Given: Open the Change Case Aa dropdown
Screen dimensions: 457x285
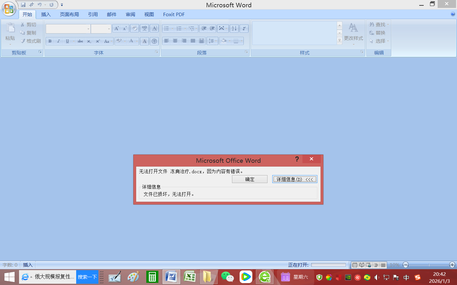Looking at the screenshot, I should [108, 41].
